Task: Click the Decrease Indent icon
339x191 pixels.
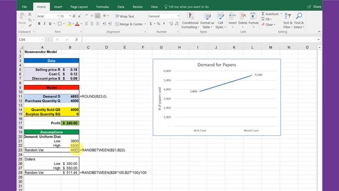Action: coord(104,24)
